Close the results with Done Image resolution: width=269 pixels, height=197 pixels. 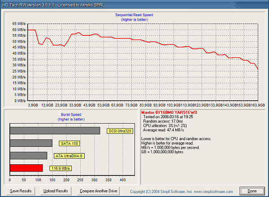click(x=252, y=191)
